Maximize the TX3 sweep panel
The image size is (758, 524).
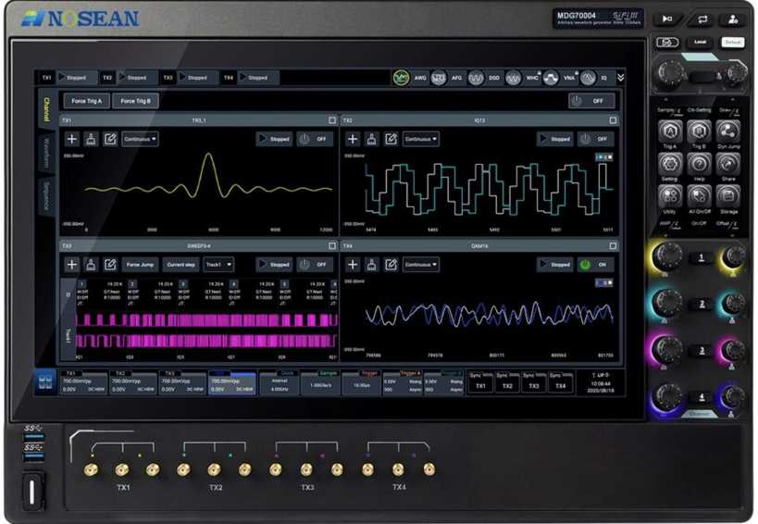[x=332, y=245]
